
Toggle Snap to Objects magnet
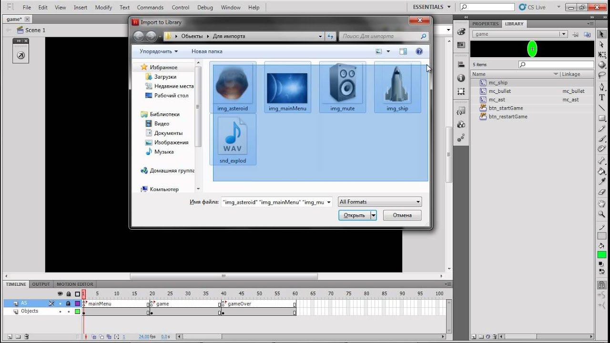click(602, 285)
